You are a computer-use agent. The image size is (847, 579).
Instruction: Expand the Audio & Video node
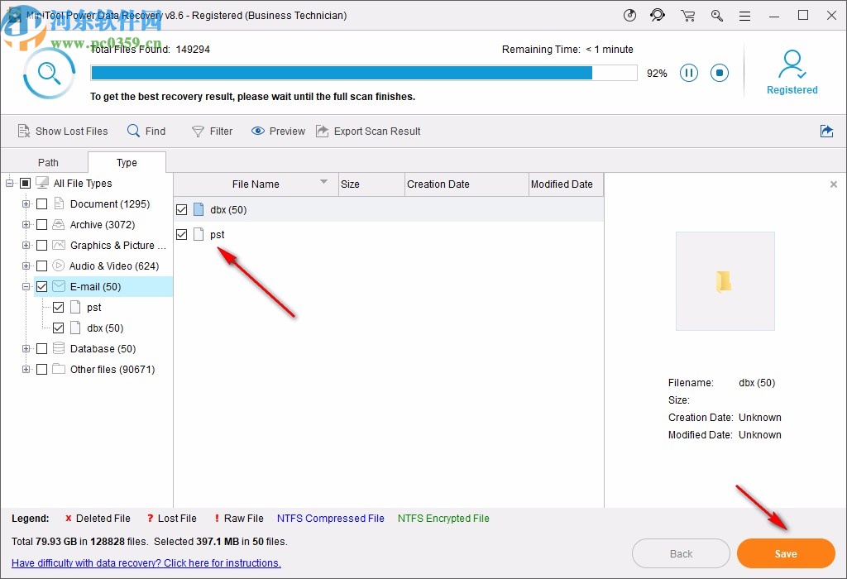pyautogui.click(x=26, y=266)
